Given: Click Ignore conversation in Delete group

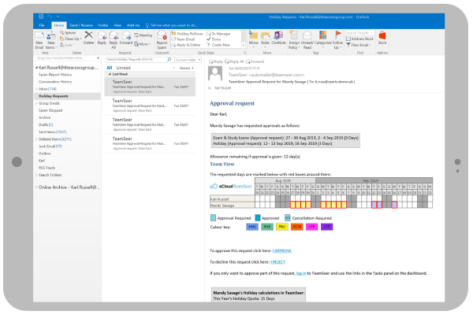Looking at the screenshot, I should pyautogui.click(x=68, y=32).
